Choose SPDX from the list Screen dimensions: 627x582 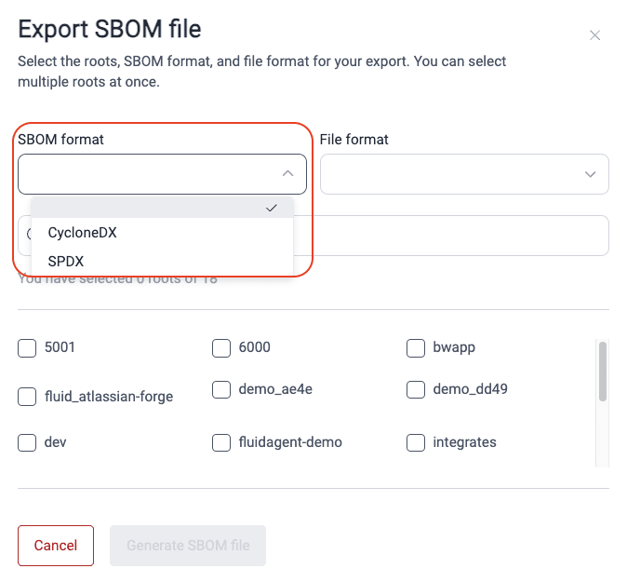[162, 262]
